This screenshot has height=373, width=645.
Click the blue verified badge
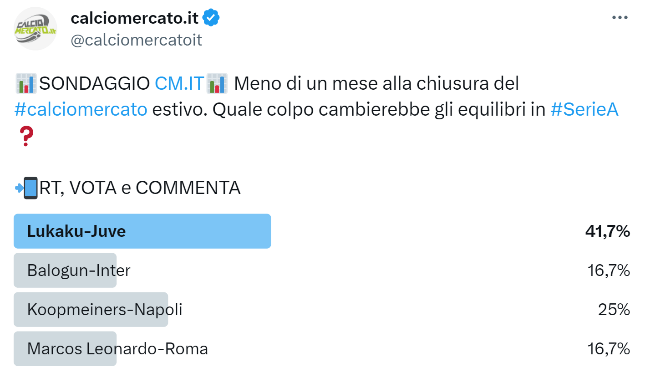pos(211,17)
